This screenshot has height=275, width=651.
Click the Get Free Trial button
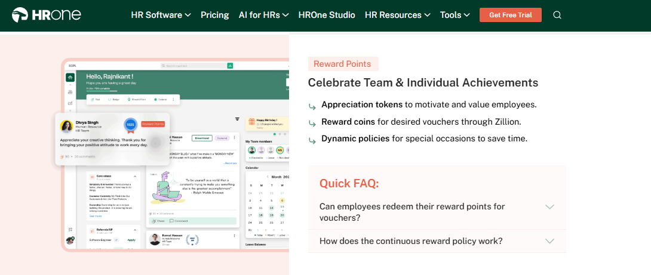pyautogui.click(x=510, y=15)
